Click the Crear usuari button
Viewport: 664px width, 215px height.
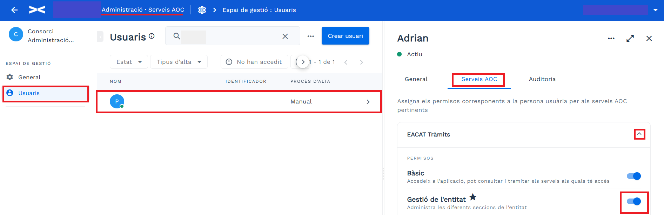(345, 36)
